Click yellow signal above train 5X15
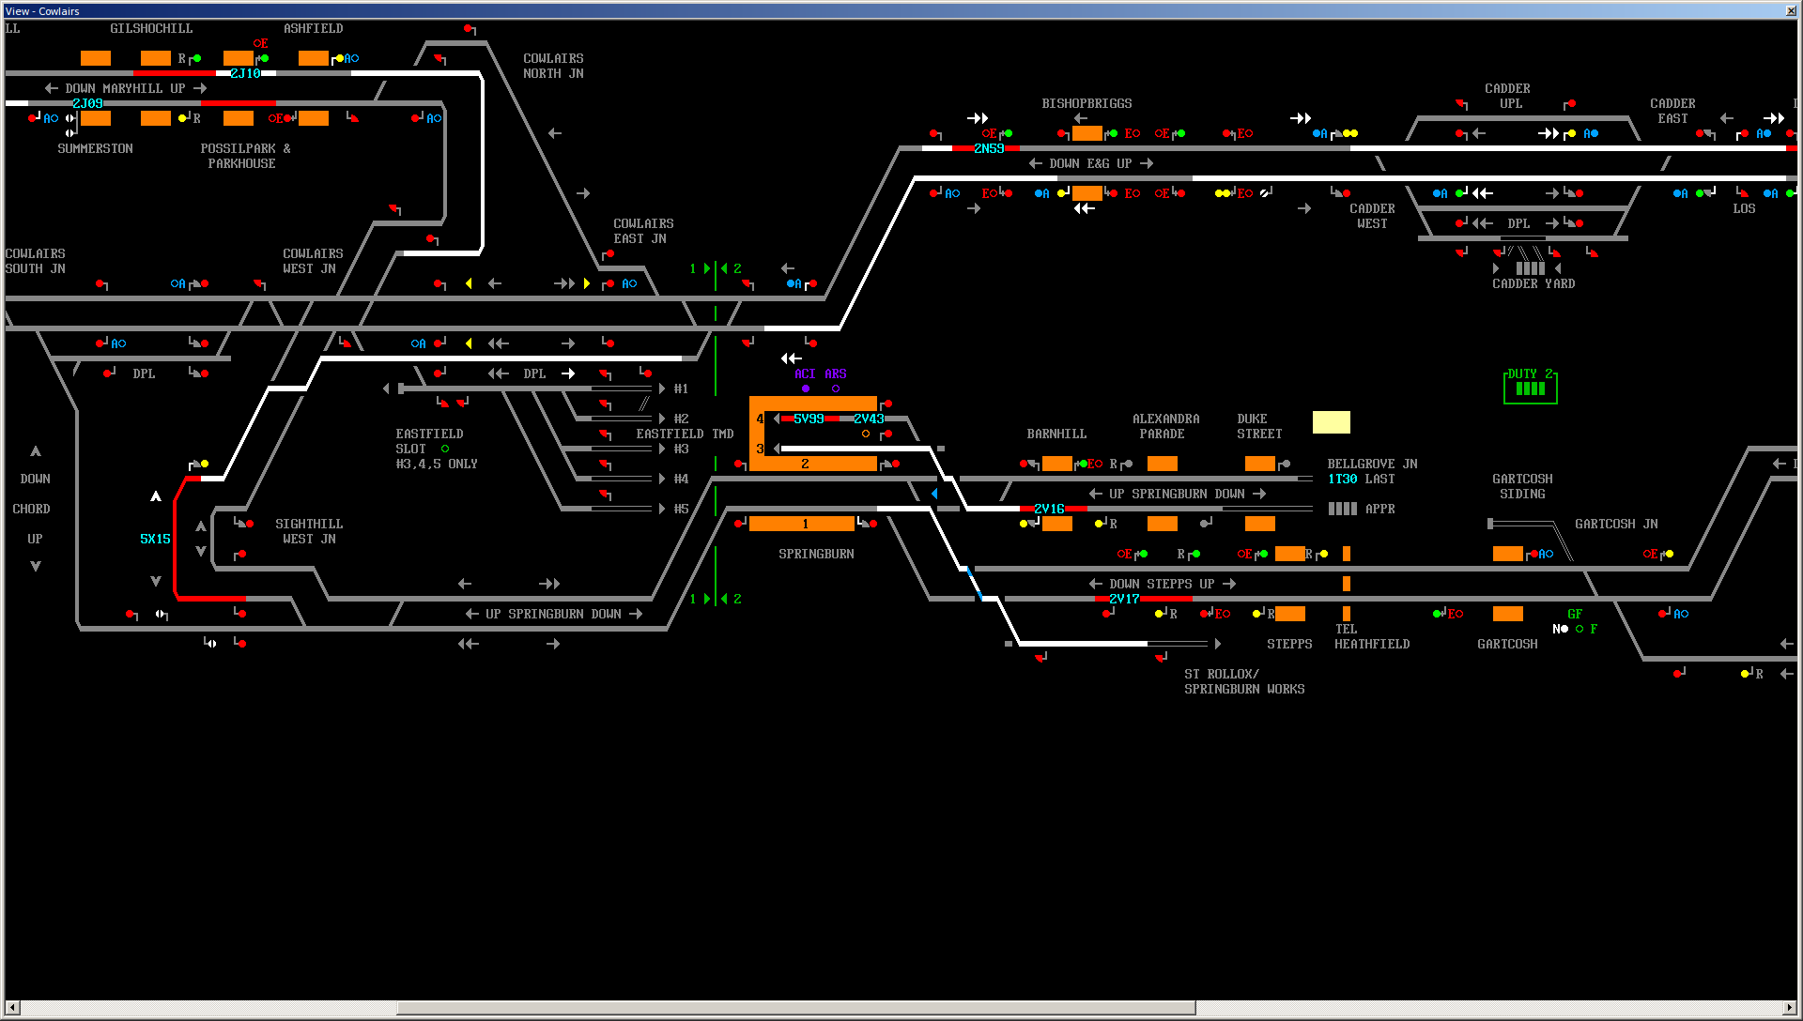The height and width of the screenshot is (1021, 1803). pyautogui.click(x=205, y=464)
